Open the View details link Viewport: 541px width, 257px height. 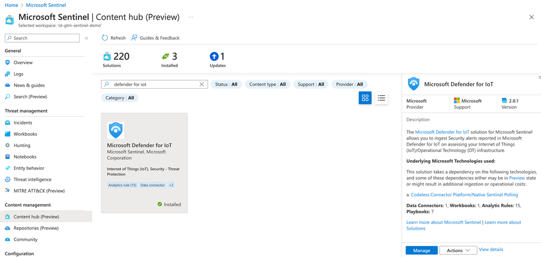[491, 249]
